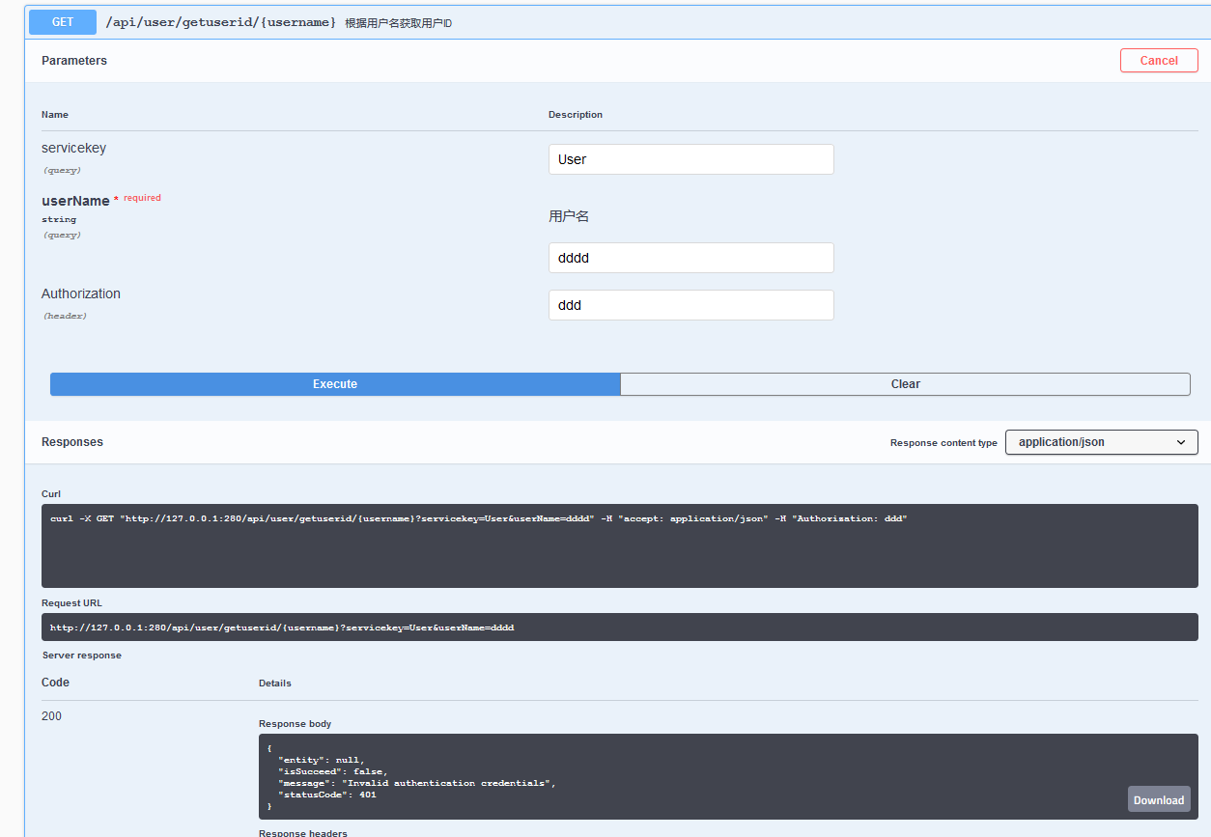
Task: Click the endpoint summary 根据用户名获取用户ID
Action: point(399,23)
